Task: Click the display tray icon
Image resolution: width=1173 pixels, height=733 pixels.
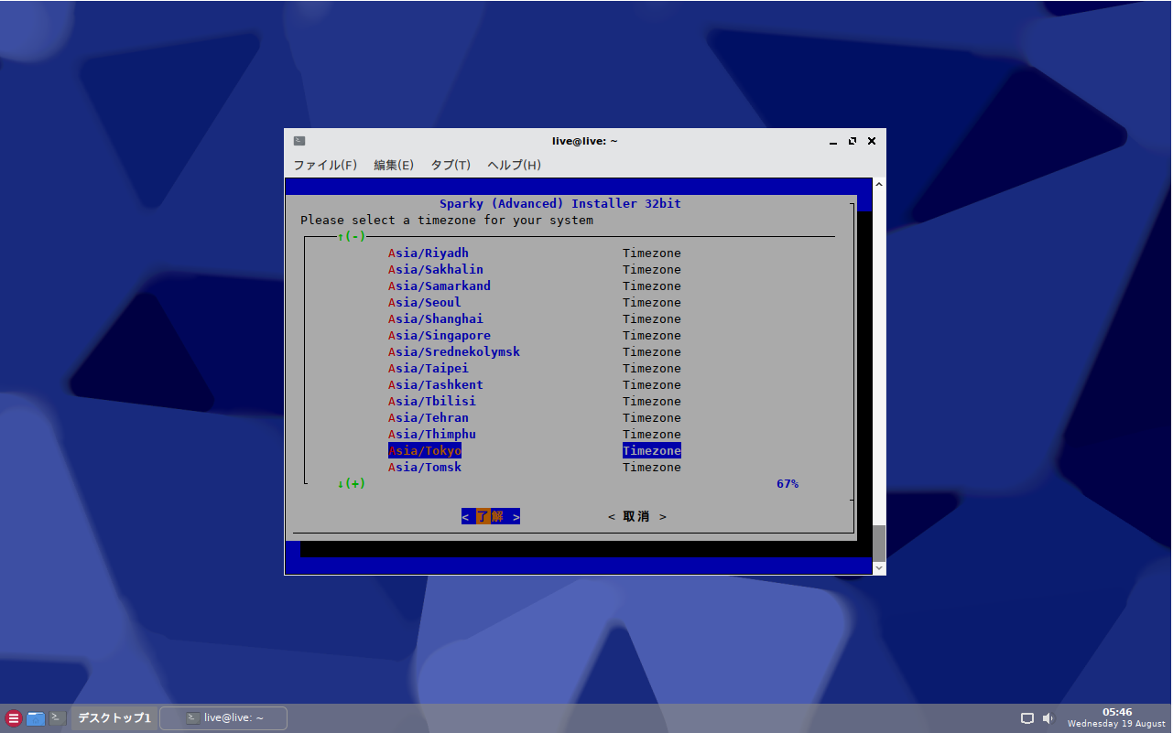Action: pyautogui.click(x=1027, y=718)
